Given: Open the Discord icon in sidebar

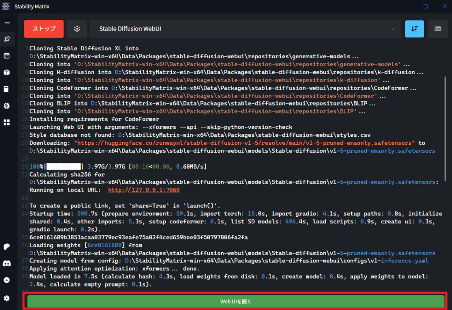Looking at the screenshot, I should (7, 263).
